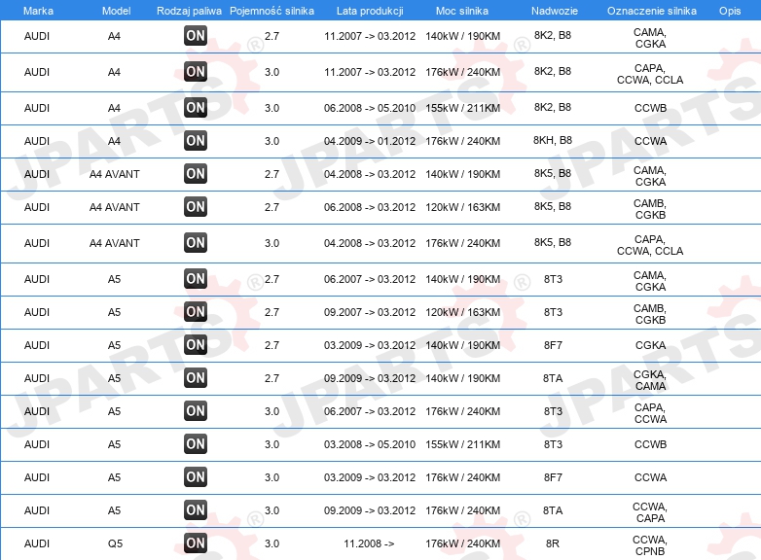Image resolution: width=761 pixels, height=560 pixels.
Task: Click the Opis column header
Action: point(730,11)
